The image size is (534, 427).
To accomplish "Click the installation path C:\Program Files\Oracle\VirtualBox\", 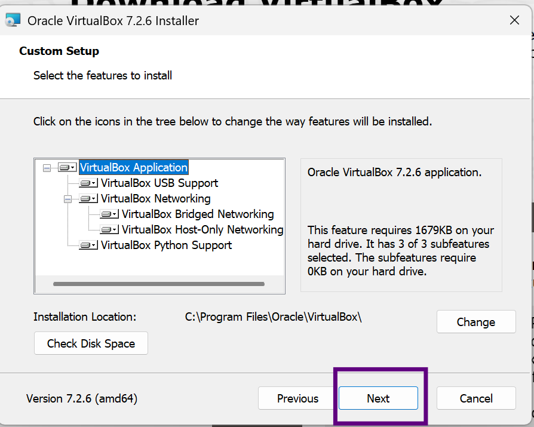I will [x=273, y=317].
